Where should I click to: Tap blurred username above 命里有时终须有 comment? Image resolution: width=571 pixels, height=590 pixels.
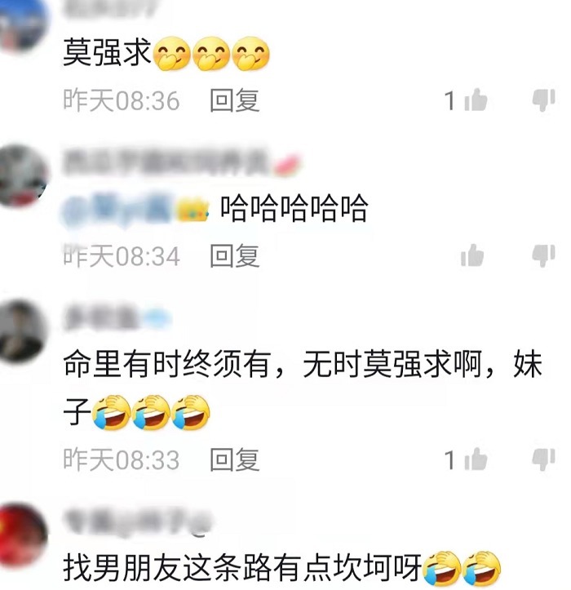click(117, 318)
